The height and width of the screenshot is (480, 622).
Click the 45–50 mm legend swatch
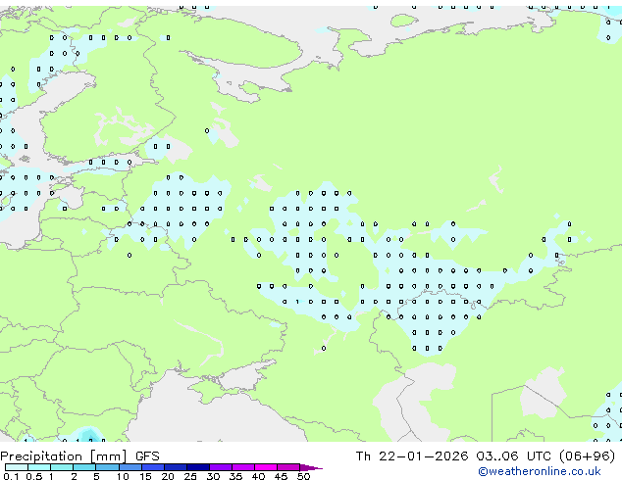tap(288, 467)
